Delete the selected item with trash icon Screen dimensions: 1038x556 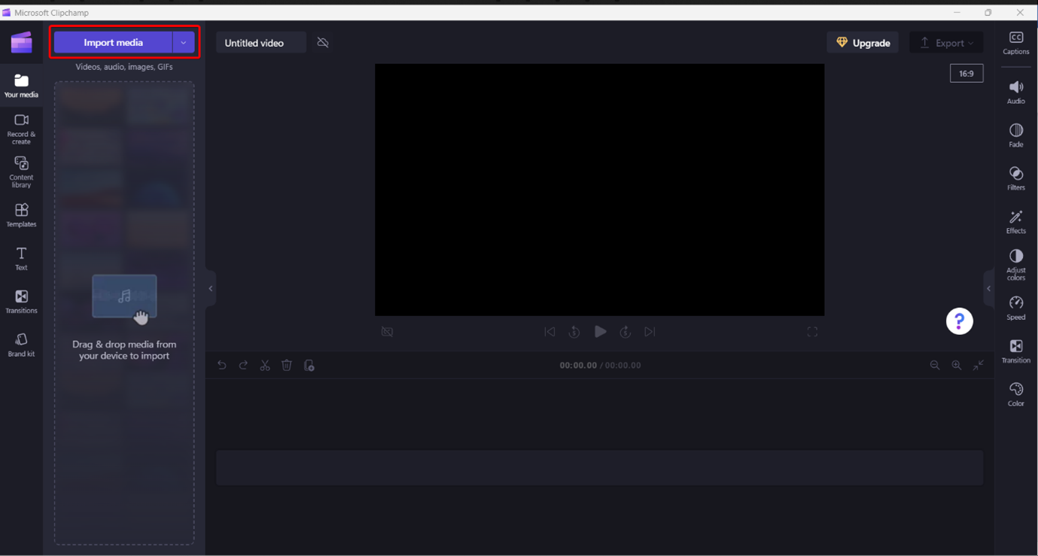pos(287,366)
